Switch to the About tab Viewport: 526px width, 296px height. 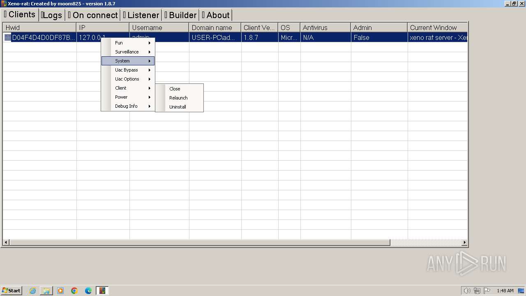(216, 15)
